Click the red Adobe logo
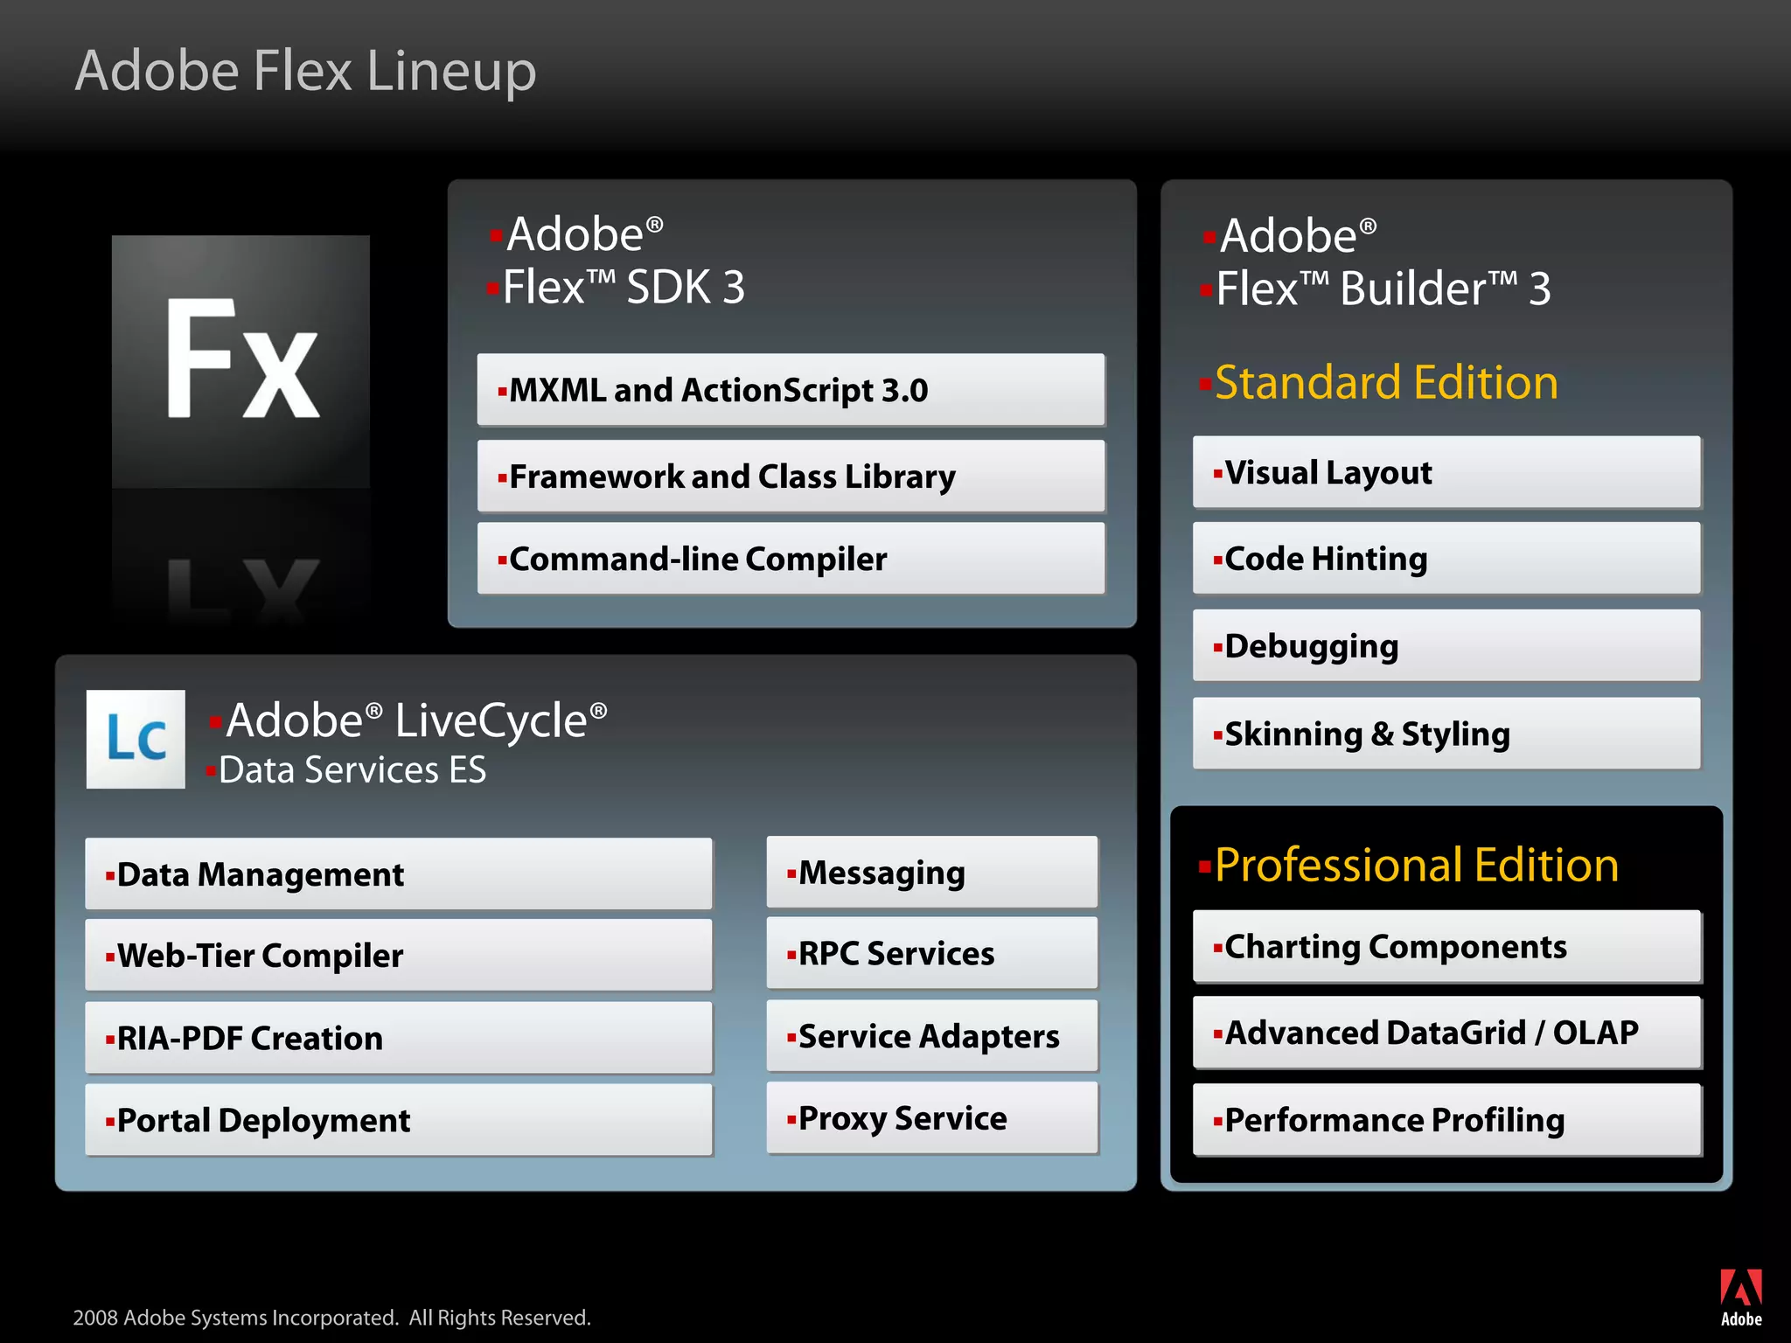 tap(1740, 1298)
